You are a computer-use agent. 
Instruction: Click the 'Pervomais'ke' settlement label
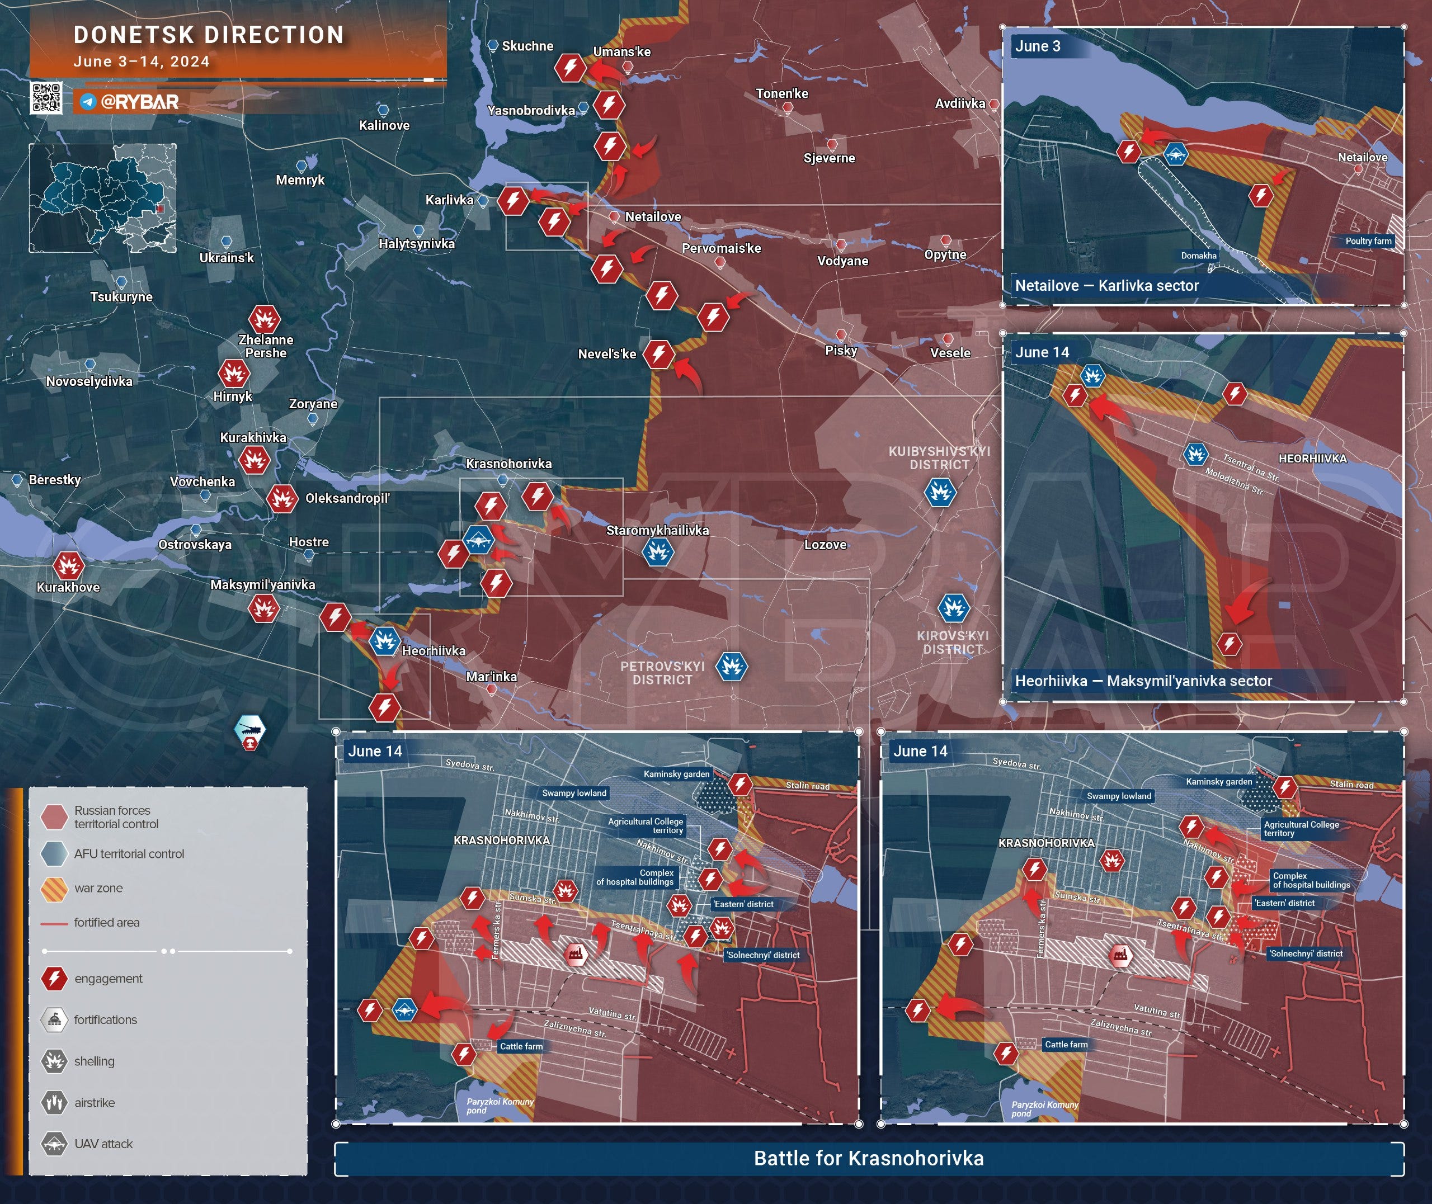[721, 248]
